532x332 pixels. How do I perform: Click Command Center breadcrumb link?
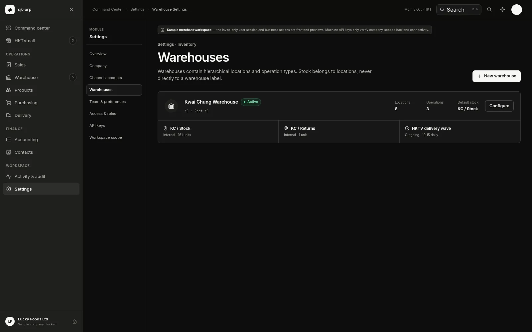coord(107,9)
